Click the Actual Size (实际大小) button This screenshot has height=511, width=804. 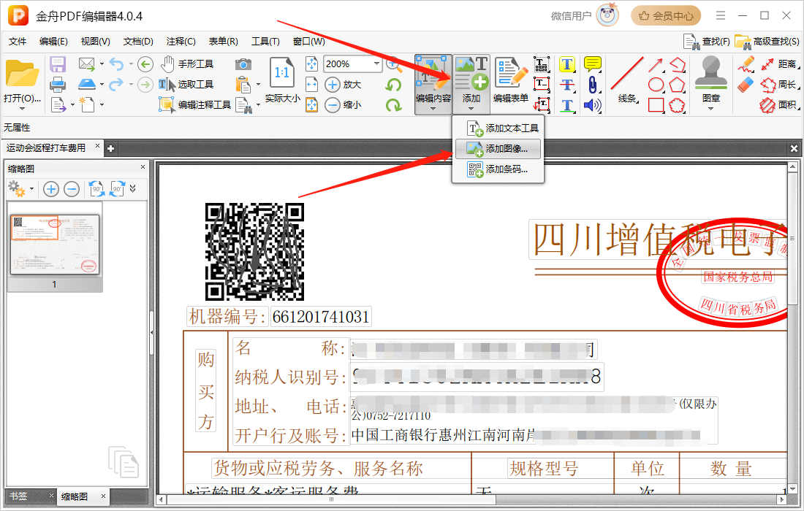[283, 81]
